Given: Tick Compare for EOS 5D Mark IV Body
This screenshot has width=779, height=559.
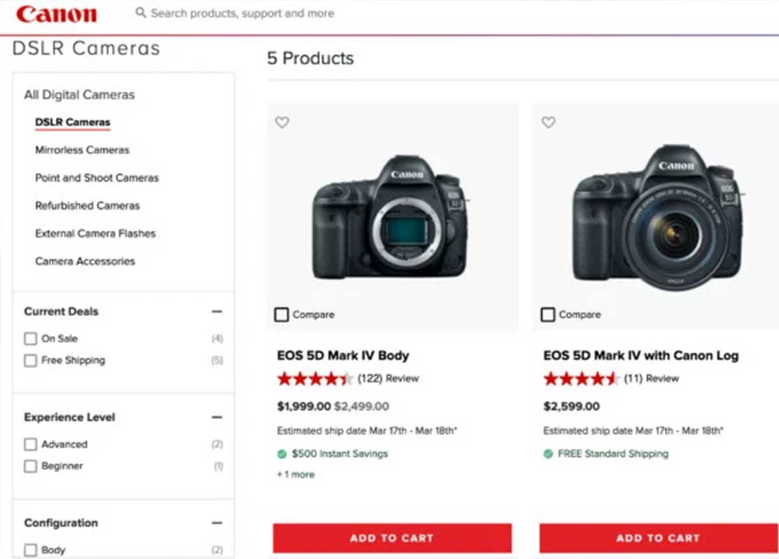Looking at the screenshot, I should [x=281, y=315].
